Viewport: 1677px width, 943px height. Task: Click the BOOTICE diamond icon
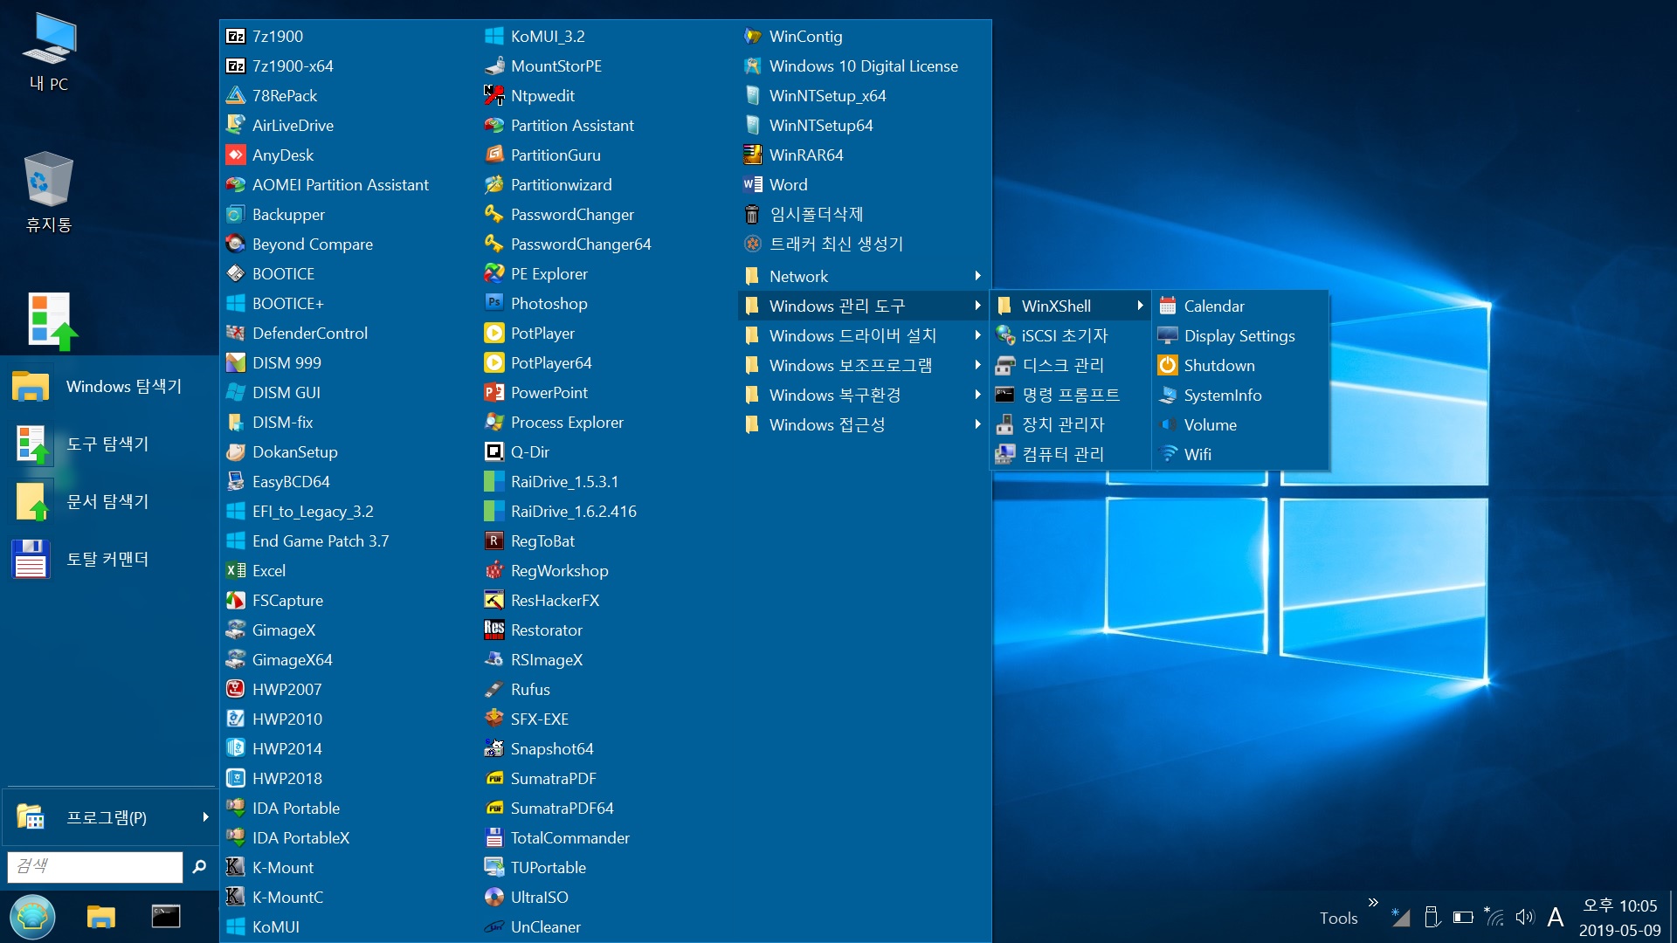tap(236, 273)
